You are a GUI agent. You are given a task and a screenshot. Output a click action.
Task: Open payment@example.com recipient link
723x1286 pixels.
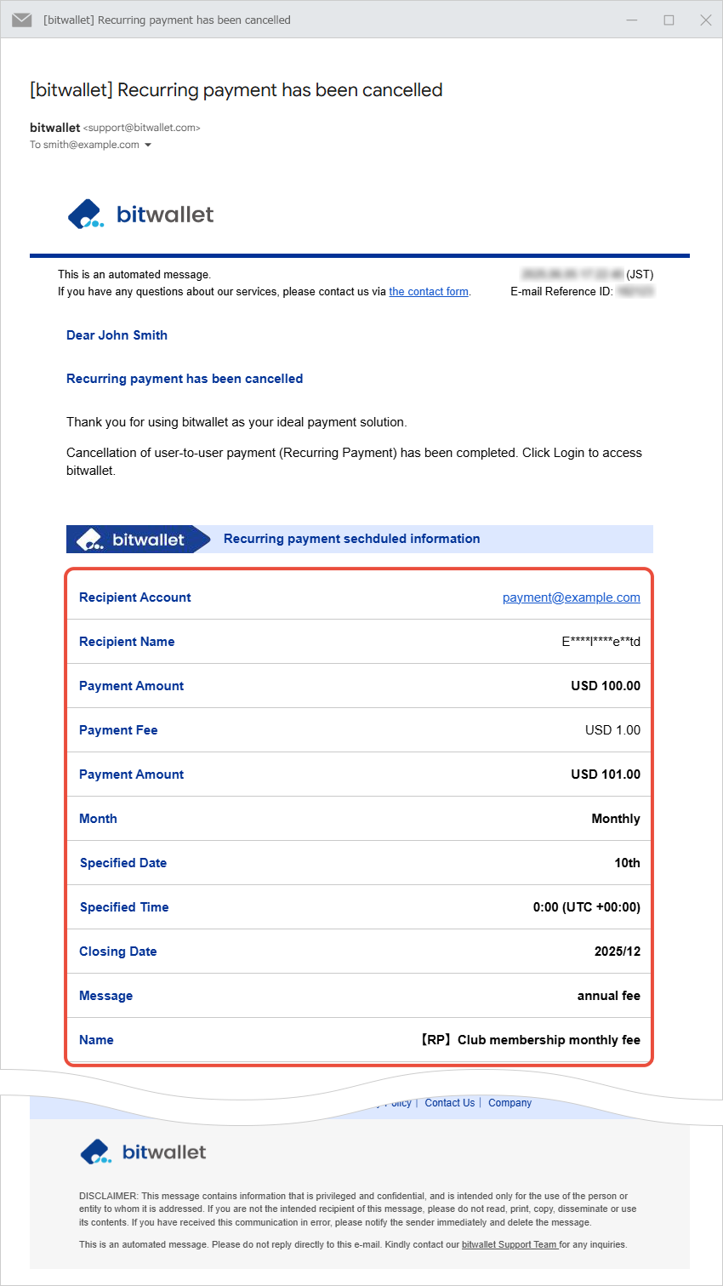point(572,597)
